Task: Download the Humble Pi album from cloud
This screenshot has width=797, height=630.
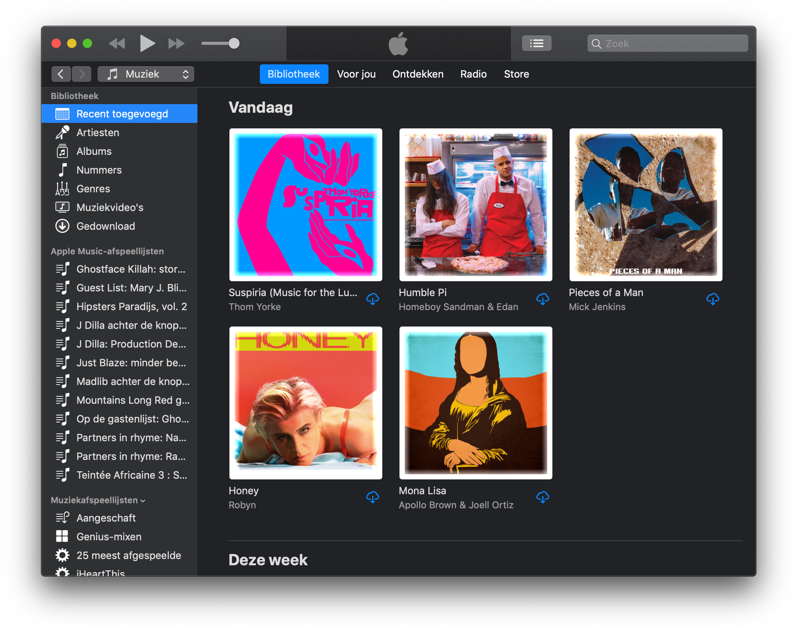Action: [542, 299]
